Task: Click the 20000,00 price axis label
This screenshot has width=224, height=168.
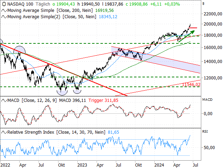Action: 213,24
